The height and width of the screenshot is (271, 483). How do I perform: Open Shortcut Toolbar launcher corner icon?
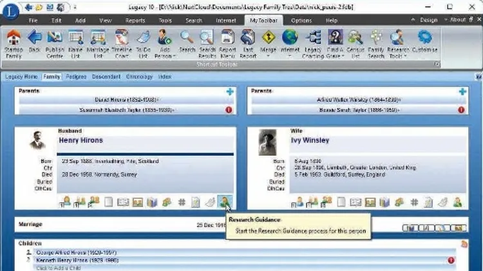pos(437,64)
